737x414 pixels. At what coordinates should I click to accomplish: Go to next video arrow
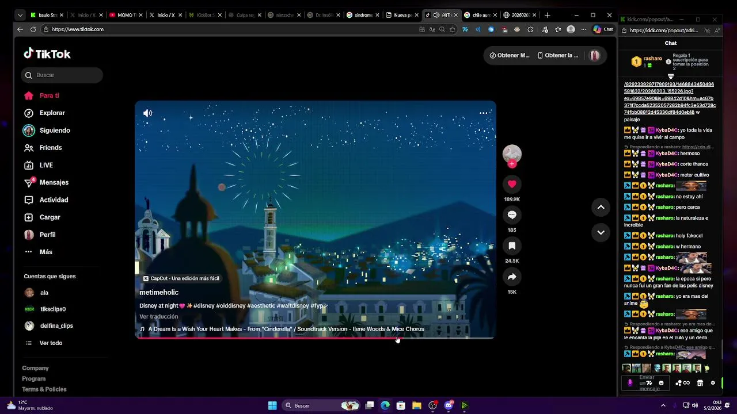[x=601, y=232]
